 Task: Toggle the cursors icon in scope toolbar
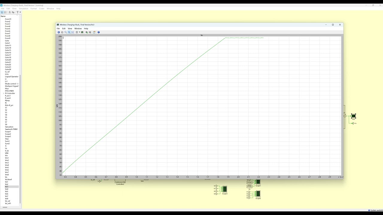click(77, 32)
